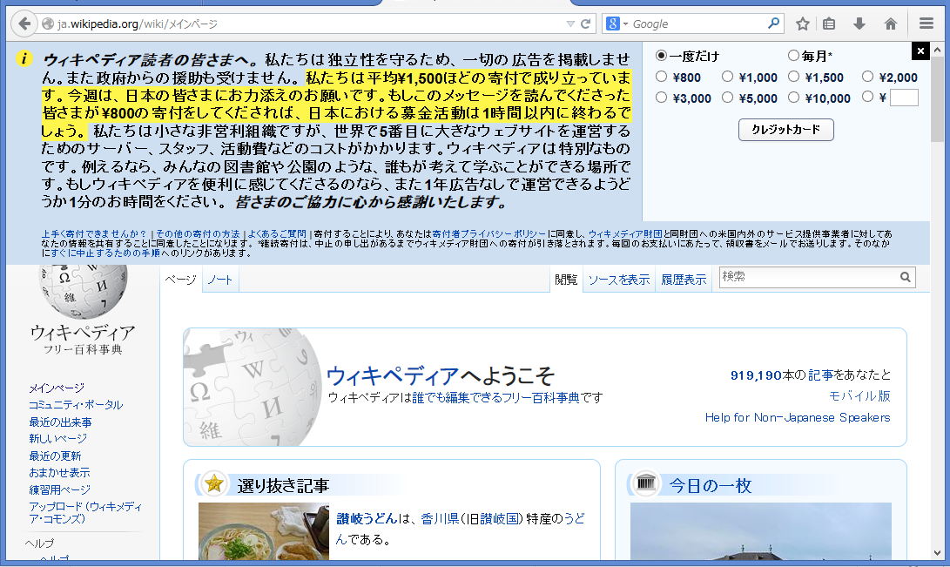Open the ソースを表示 tab

tap(618, 280)
